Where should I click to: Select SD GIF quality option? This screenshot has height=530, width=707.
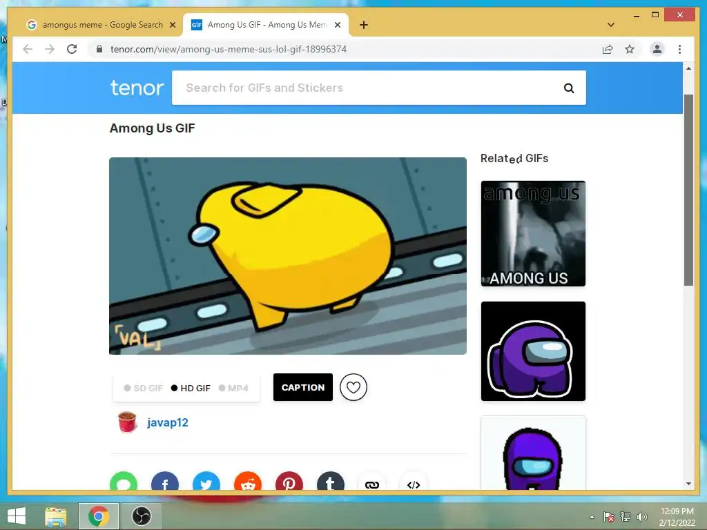pyautogui.click(x=144, y=388)
